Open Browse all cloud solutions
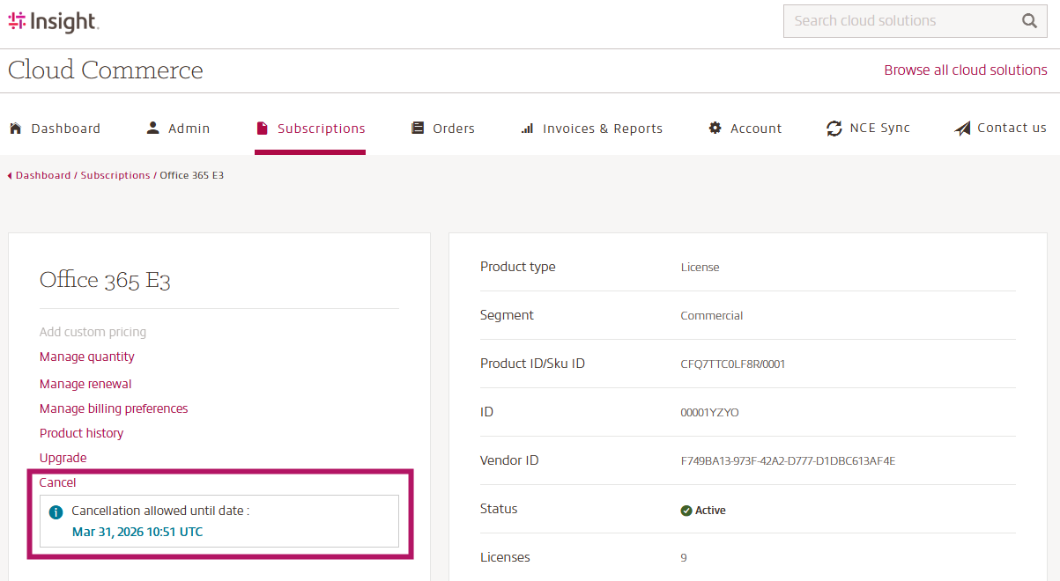 (966, 70)
